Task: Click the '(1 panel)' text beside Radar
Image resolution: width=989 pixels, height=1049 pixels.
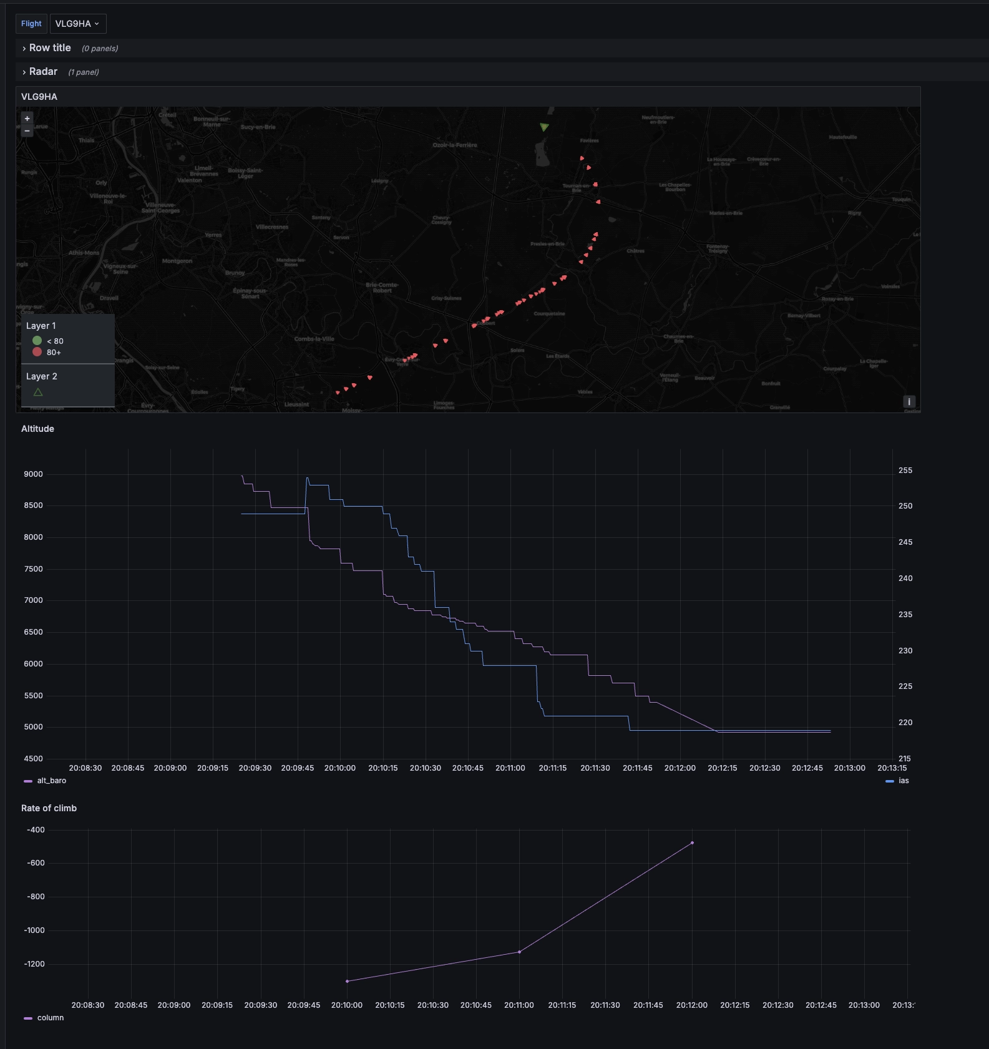Action: [x=84, y=72]
